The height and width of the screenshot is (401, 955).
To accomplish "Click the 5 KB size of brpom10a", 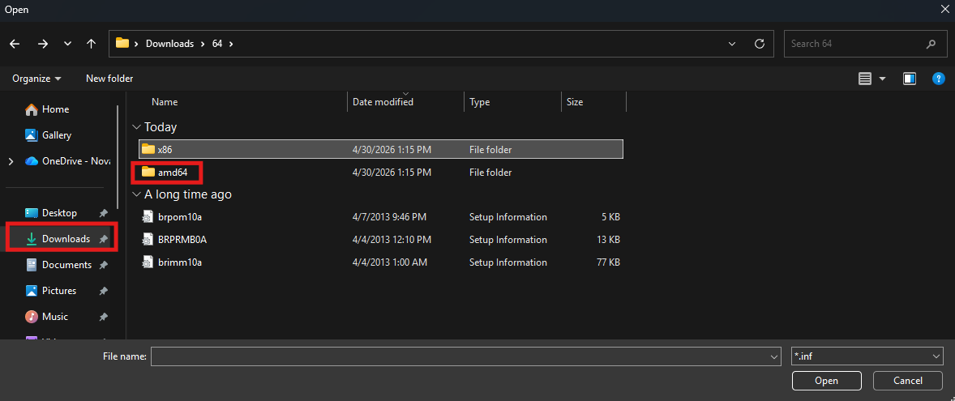I will 610,217.
